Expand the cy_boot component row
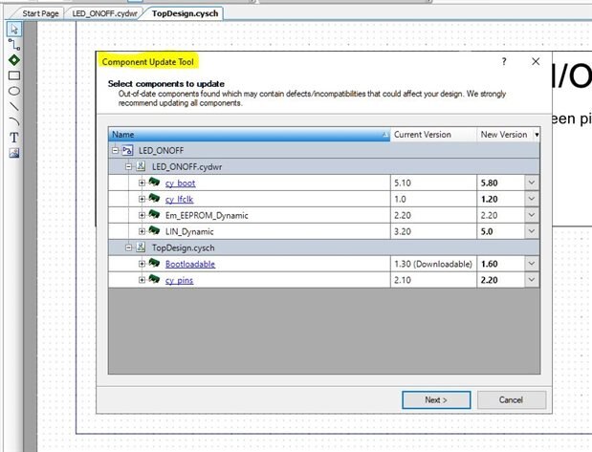The width and height of the screenshot is (592, 452). point(142,183)
